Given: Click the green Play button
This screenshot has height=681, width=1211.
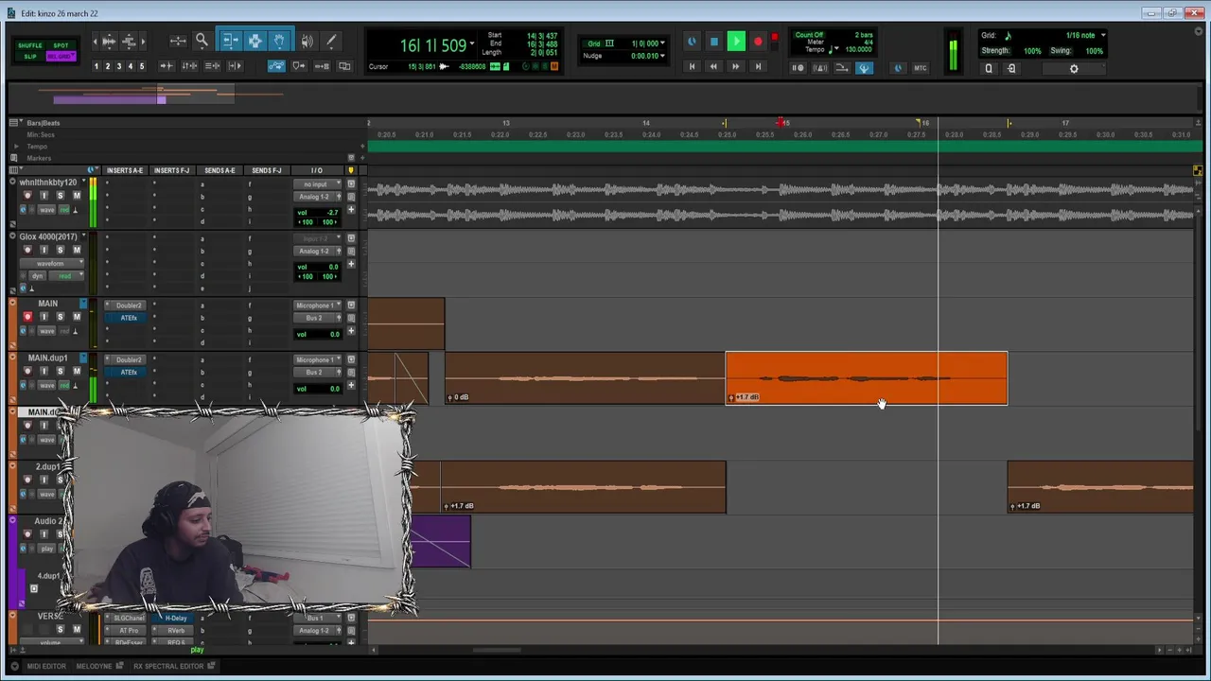Looking at the screenshot, I should 736,42.
